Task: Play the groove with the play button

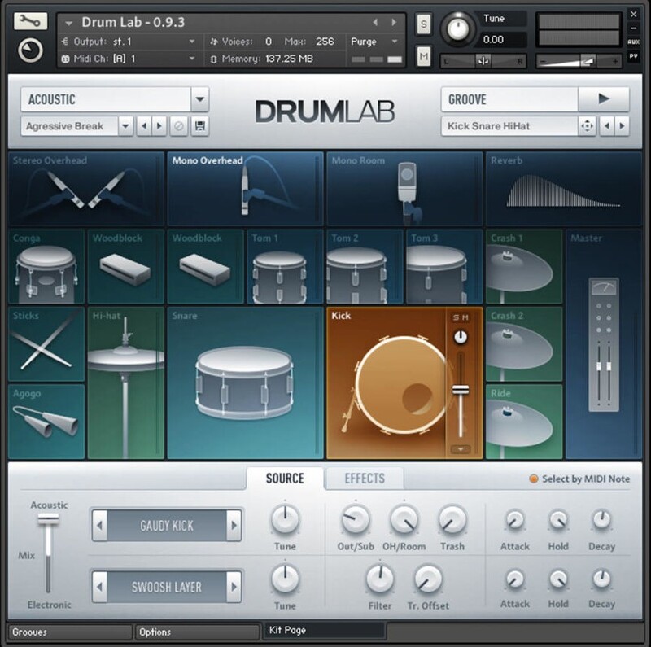Action: 603,99
